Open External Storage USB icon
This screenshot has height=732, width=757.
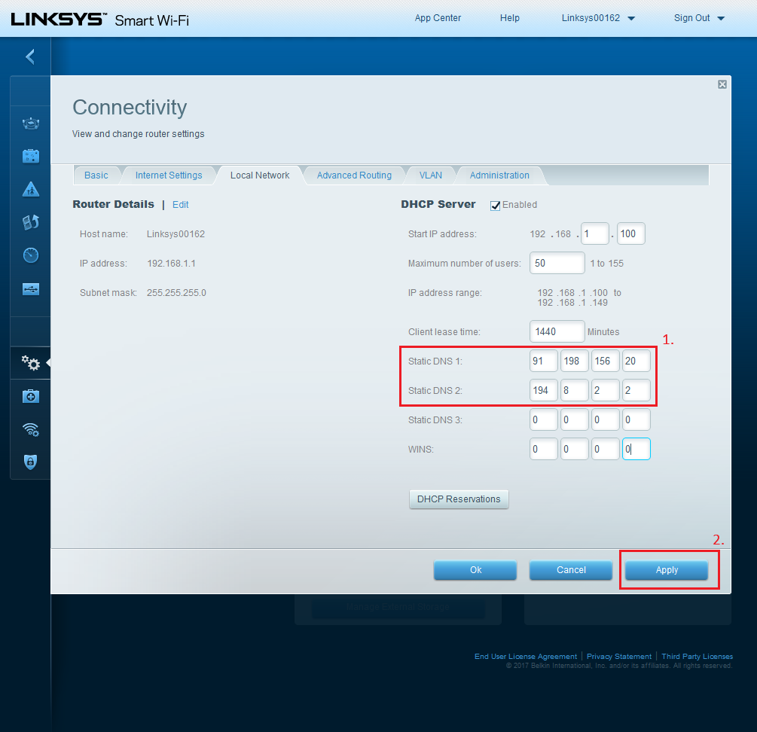pyautogui.click(x=30, y=289)
